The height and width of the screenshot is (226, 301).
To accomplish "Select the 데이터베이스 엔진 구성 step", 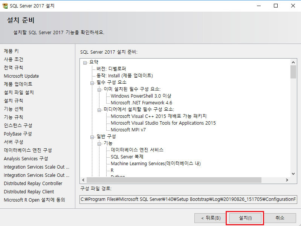I will coord(28,150).
